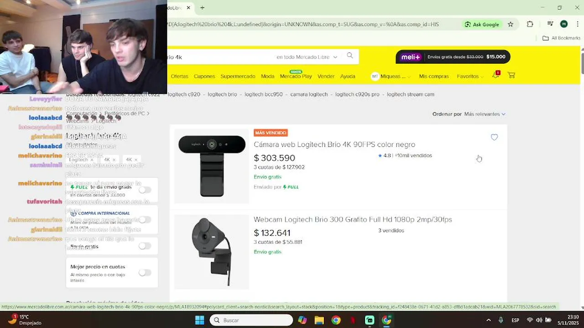Focus the Mercado Libre search field
Screen dimensions: 584x328
(219, 57)
